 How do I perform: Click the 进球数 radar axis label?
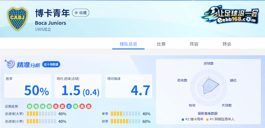click(x=209, y=64)
